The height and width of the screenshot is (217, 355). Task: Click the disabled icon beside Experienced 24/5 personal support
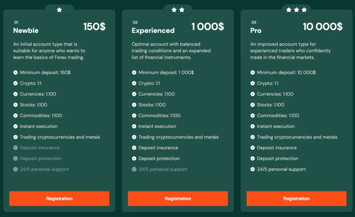[x=134, y=170]
